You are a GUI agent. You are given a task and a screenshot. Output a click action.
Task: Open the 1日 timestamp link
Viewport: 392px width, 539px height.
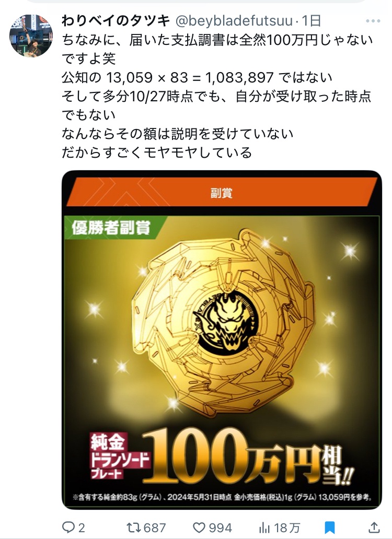pos(312,21)
